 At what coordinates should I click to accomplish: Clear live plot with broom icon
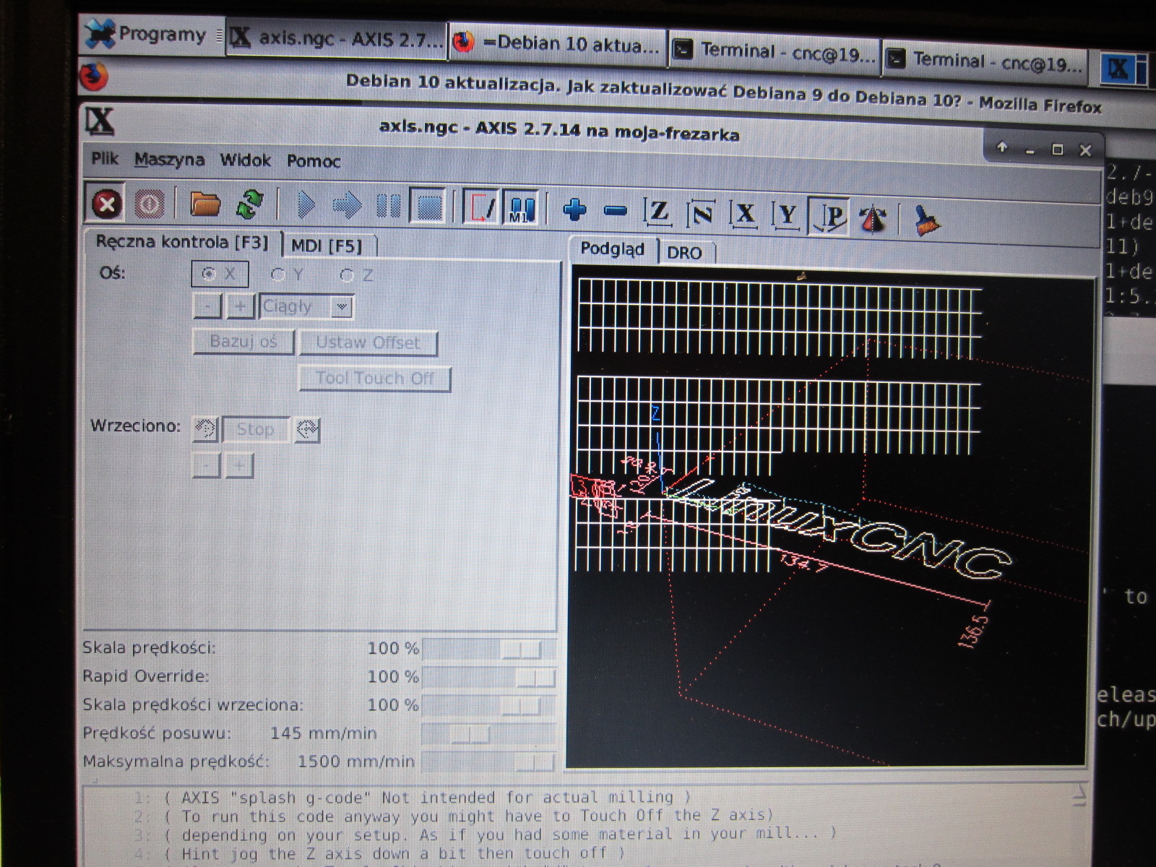pyautogui.click(x=926, y=220)
